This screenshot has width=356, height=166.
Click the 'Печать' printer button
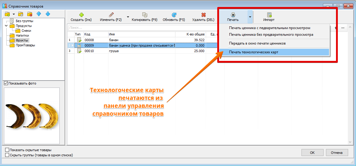[x=233, y=17]
